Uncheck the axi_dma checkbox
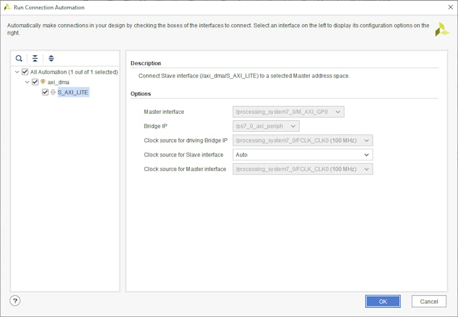 (x=35, y=82)
